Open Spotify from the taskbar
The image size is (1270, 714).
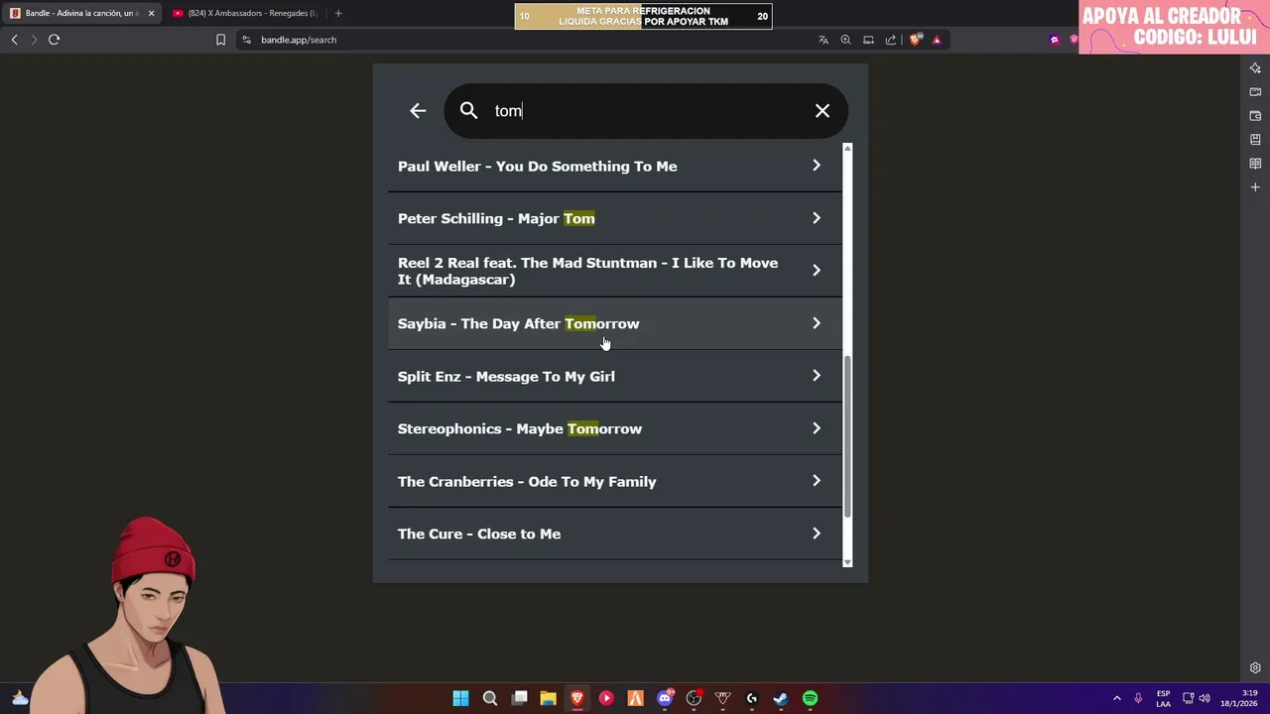point(810,698)
